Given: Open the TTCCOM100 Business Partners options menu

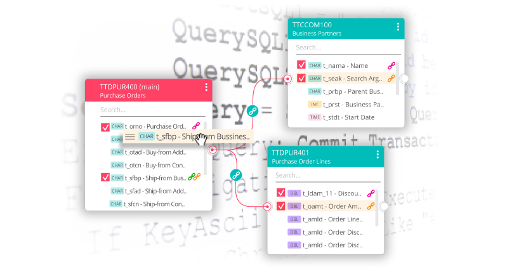Looking at the screenshot, I should coord(398,27).
